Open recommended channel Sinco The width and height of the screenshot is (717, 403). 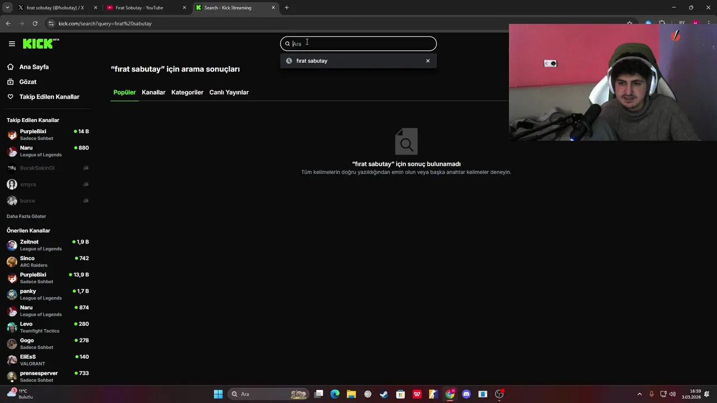coord(48,261)
